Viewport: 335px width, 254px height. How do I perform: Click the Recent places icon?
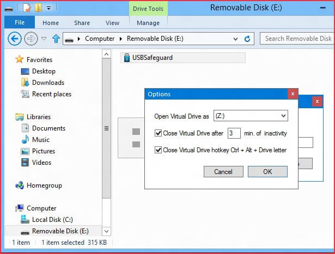point(25,94)
